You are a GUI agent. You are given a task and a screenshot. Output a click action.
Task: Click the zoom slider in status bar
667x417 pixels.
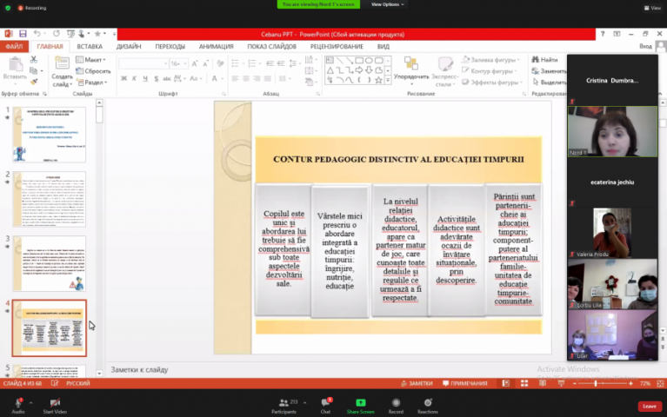click(x=596, y=383)
